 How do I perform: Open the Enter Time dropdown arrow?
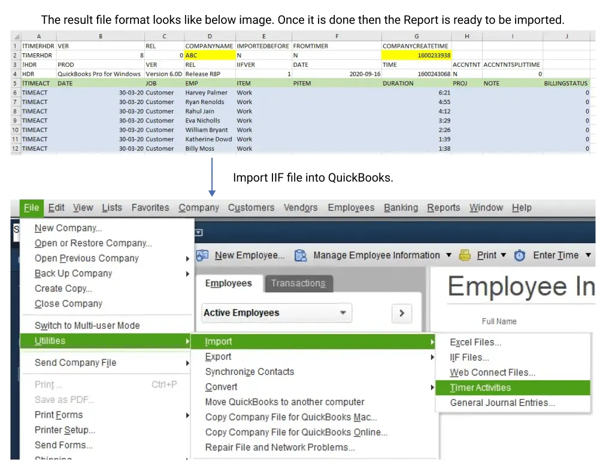[x=588, y=255]
